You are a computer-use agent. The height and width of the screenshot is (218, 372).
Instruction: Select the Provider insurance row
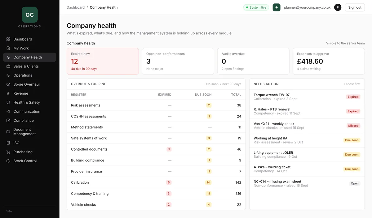[x=156, y=171]
